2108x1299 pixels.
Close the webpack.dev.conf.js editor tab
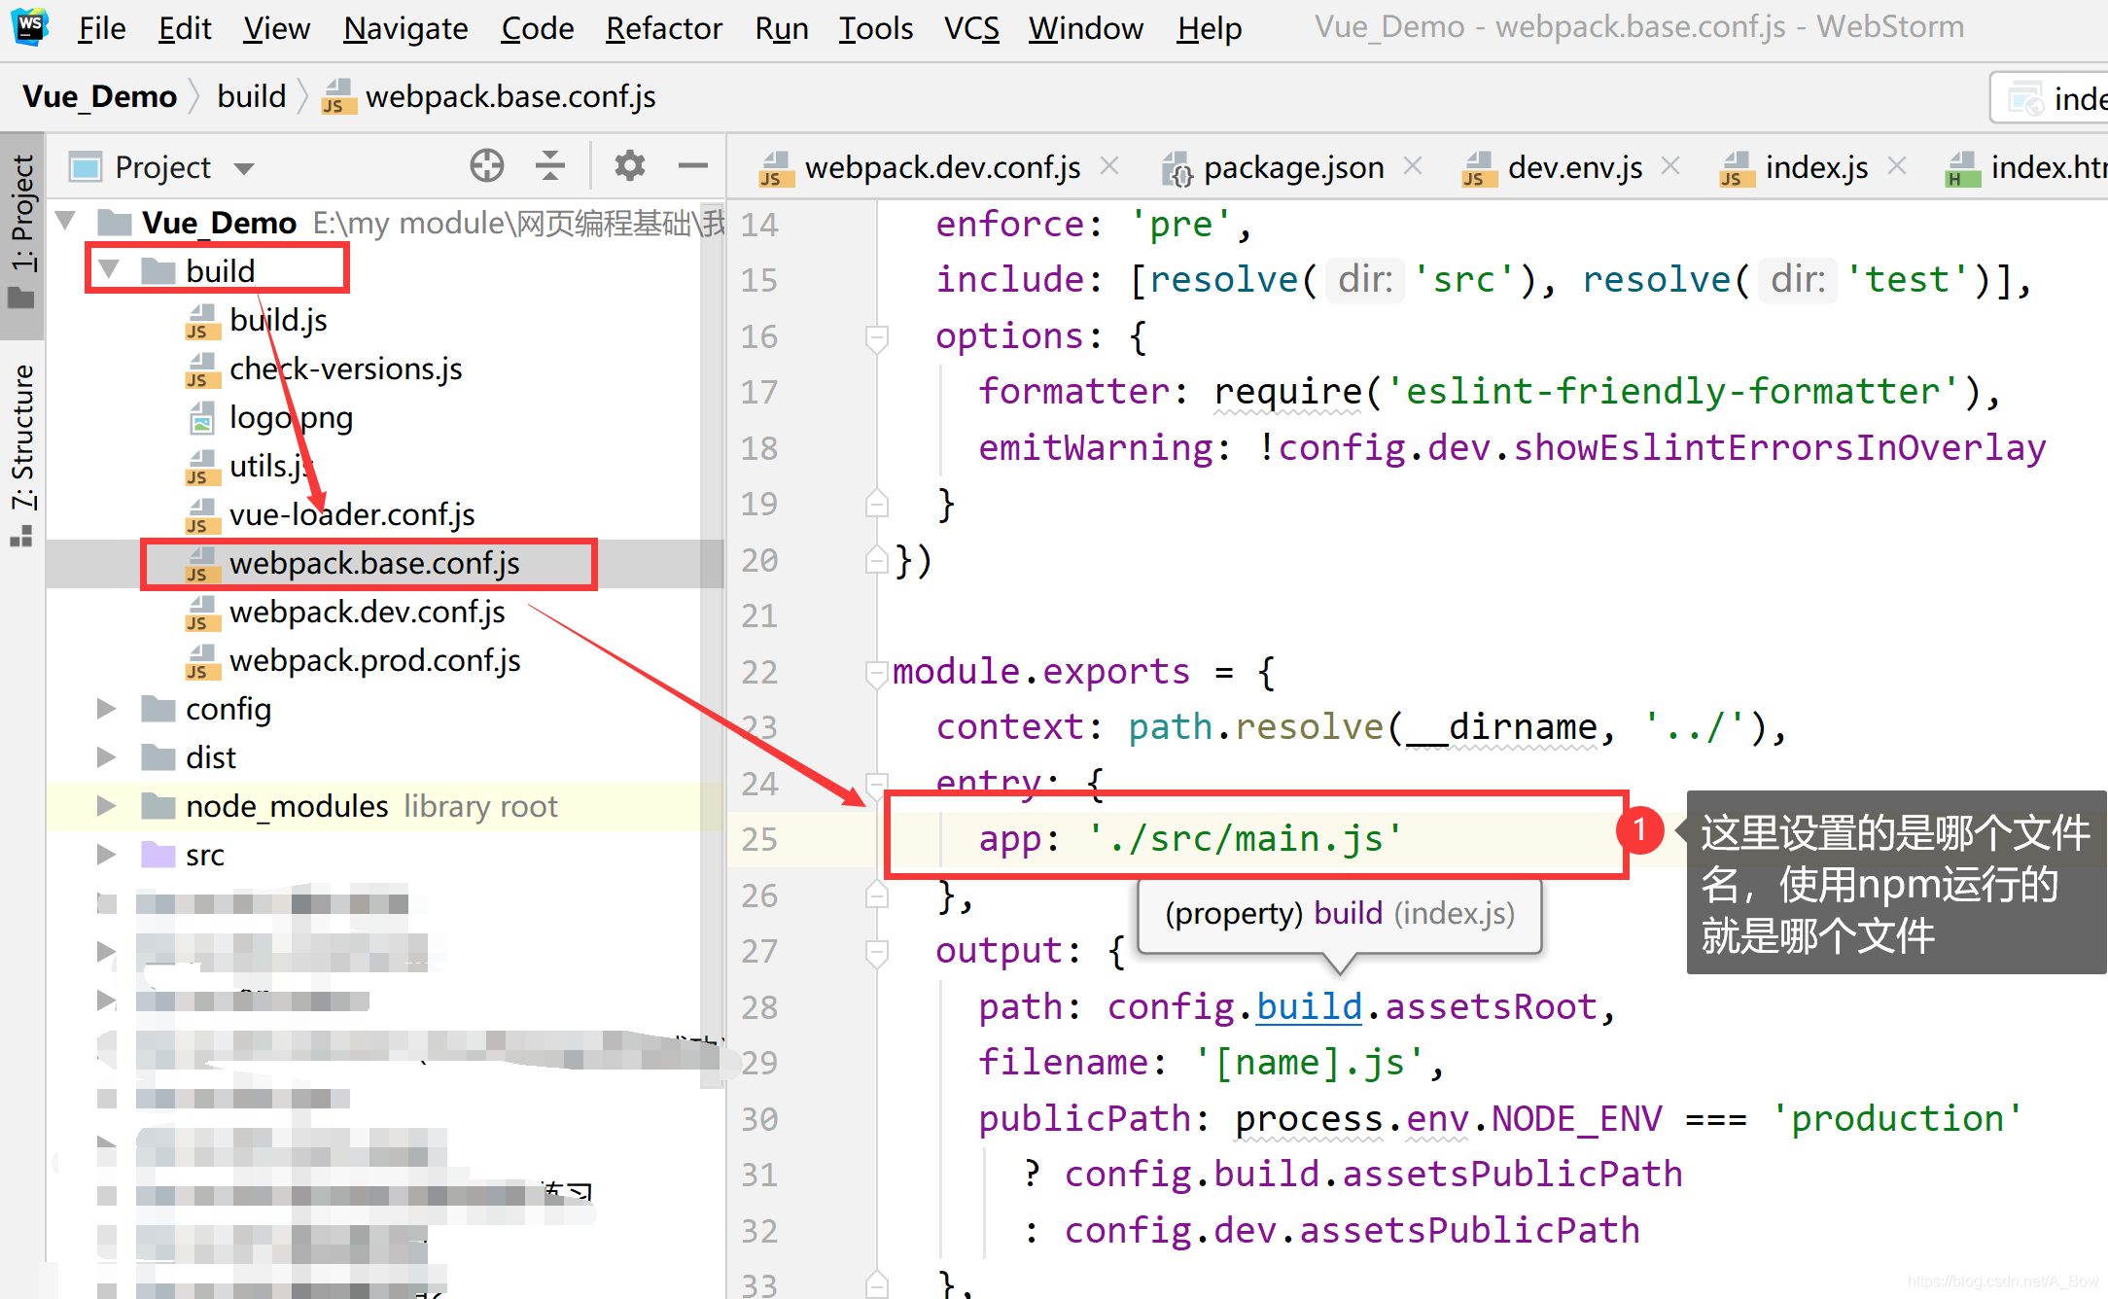click(1109, 166)
